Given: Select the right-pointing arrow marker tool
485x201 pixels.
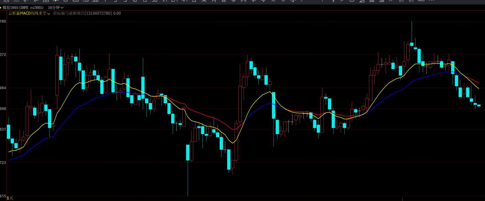Looking at the screenshot, I should (x=263, y=1).
